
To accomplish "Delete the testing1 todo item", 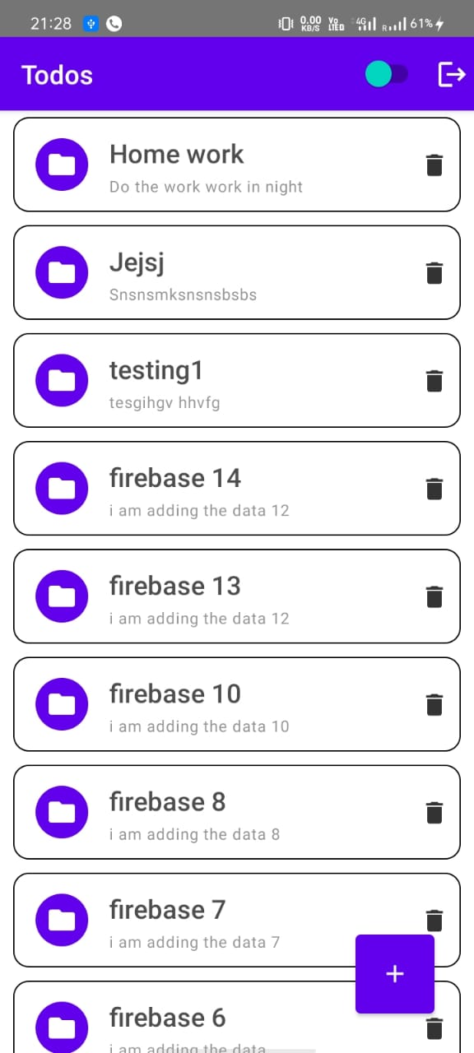I will point(434,380).
